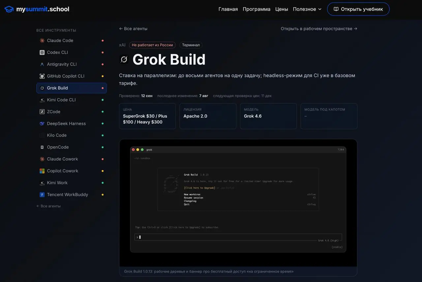Select Copilot Cowork in the sidebar
The image size is (422, 282).
(72, 171)
